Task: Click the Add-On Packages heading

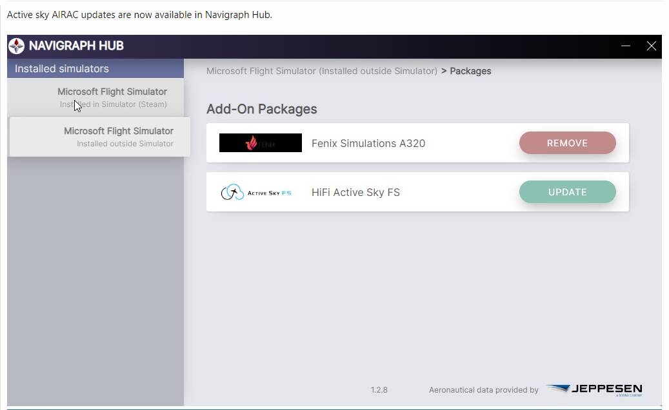Action: (x=261, y=109)
